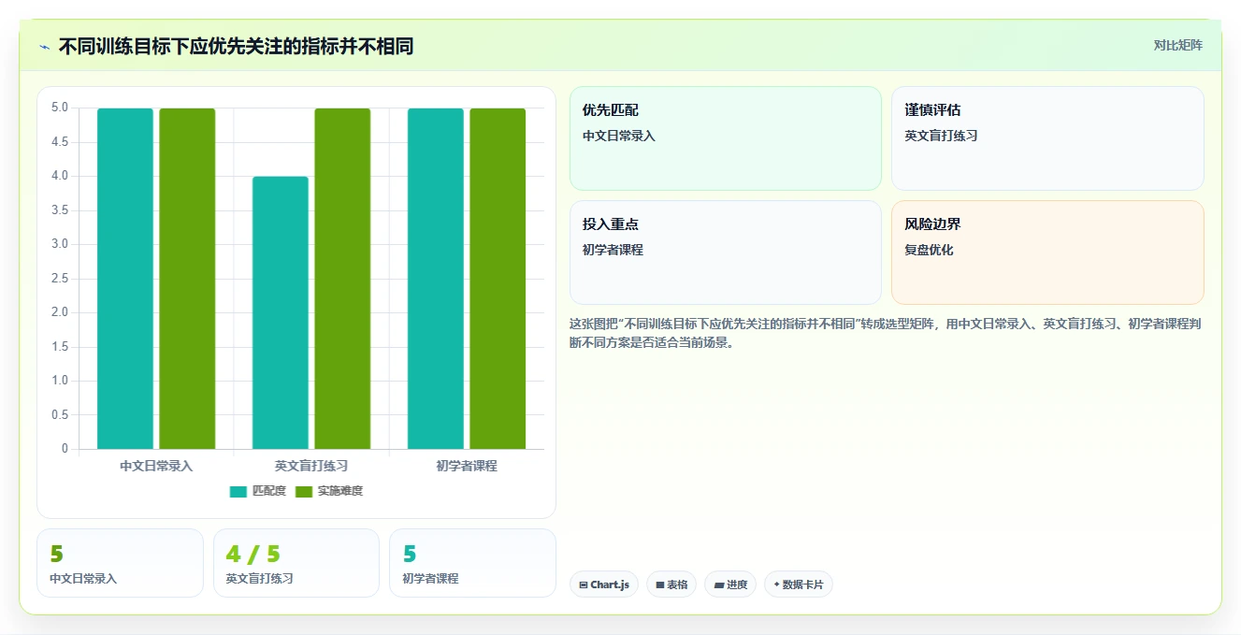Click the teal 匹配度 bar for 初学者课程

point(436,279)
